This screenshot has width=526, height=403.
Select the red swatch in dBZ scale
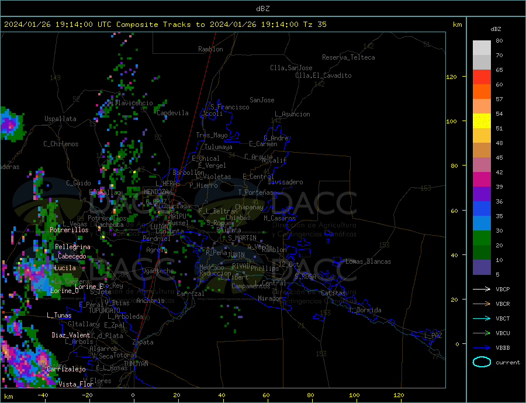[482, 77]
